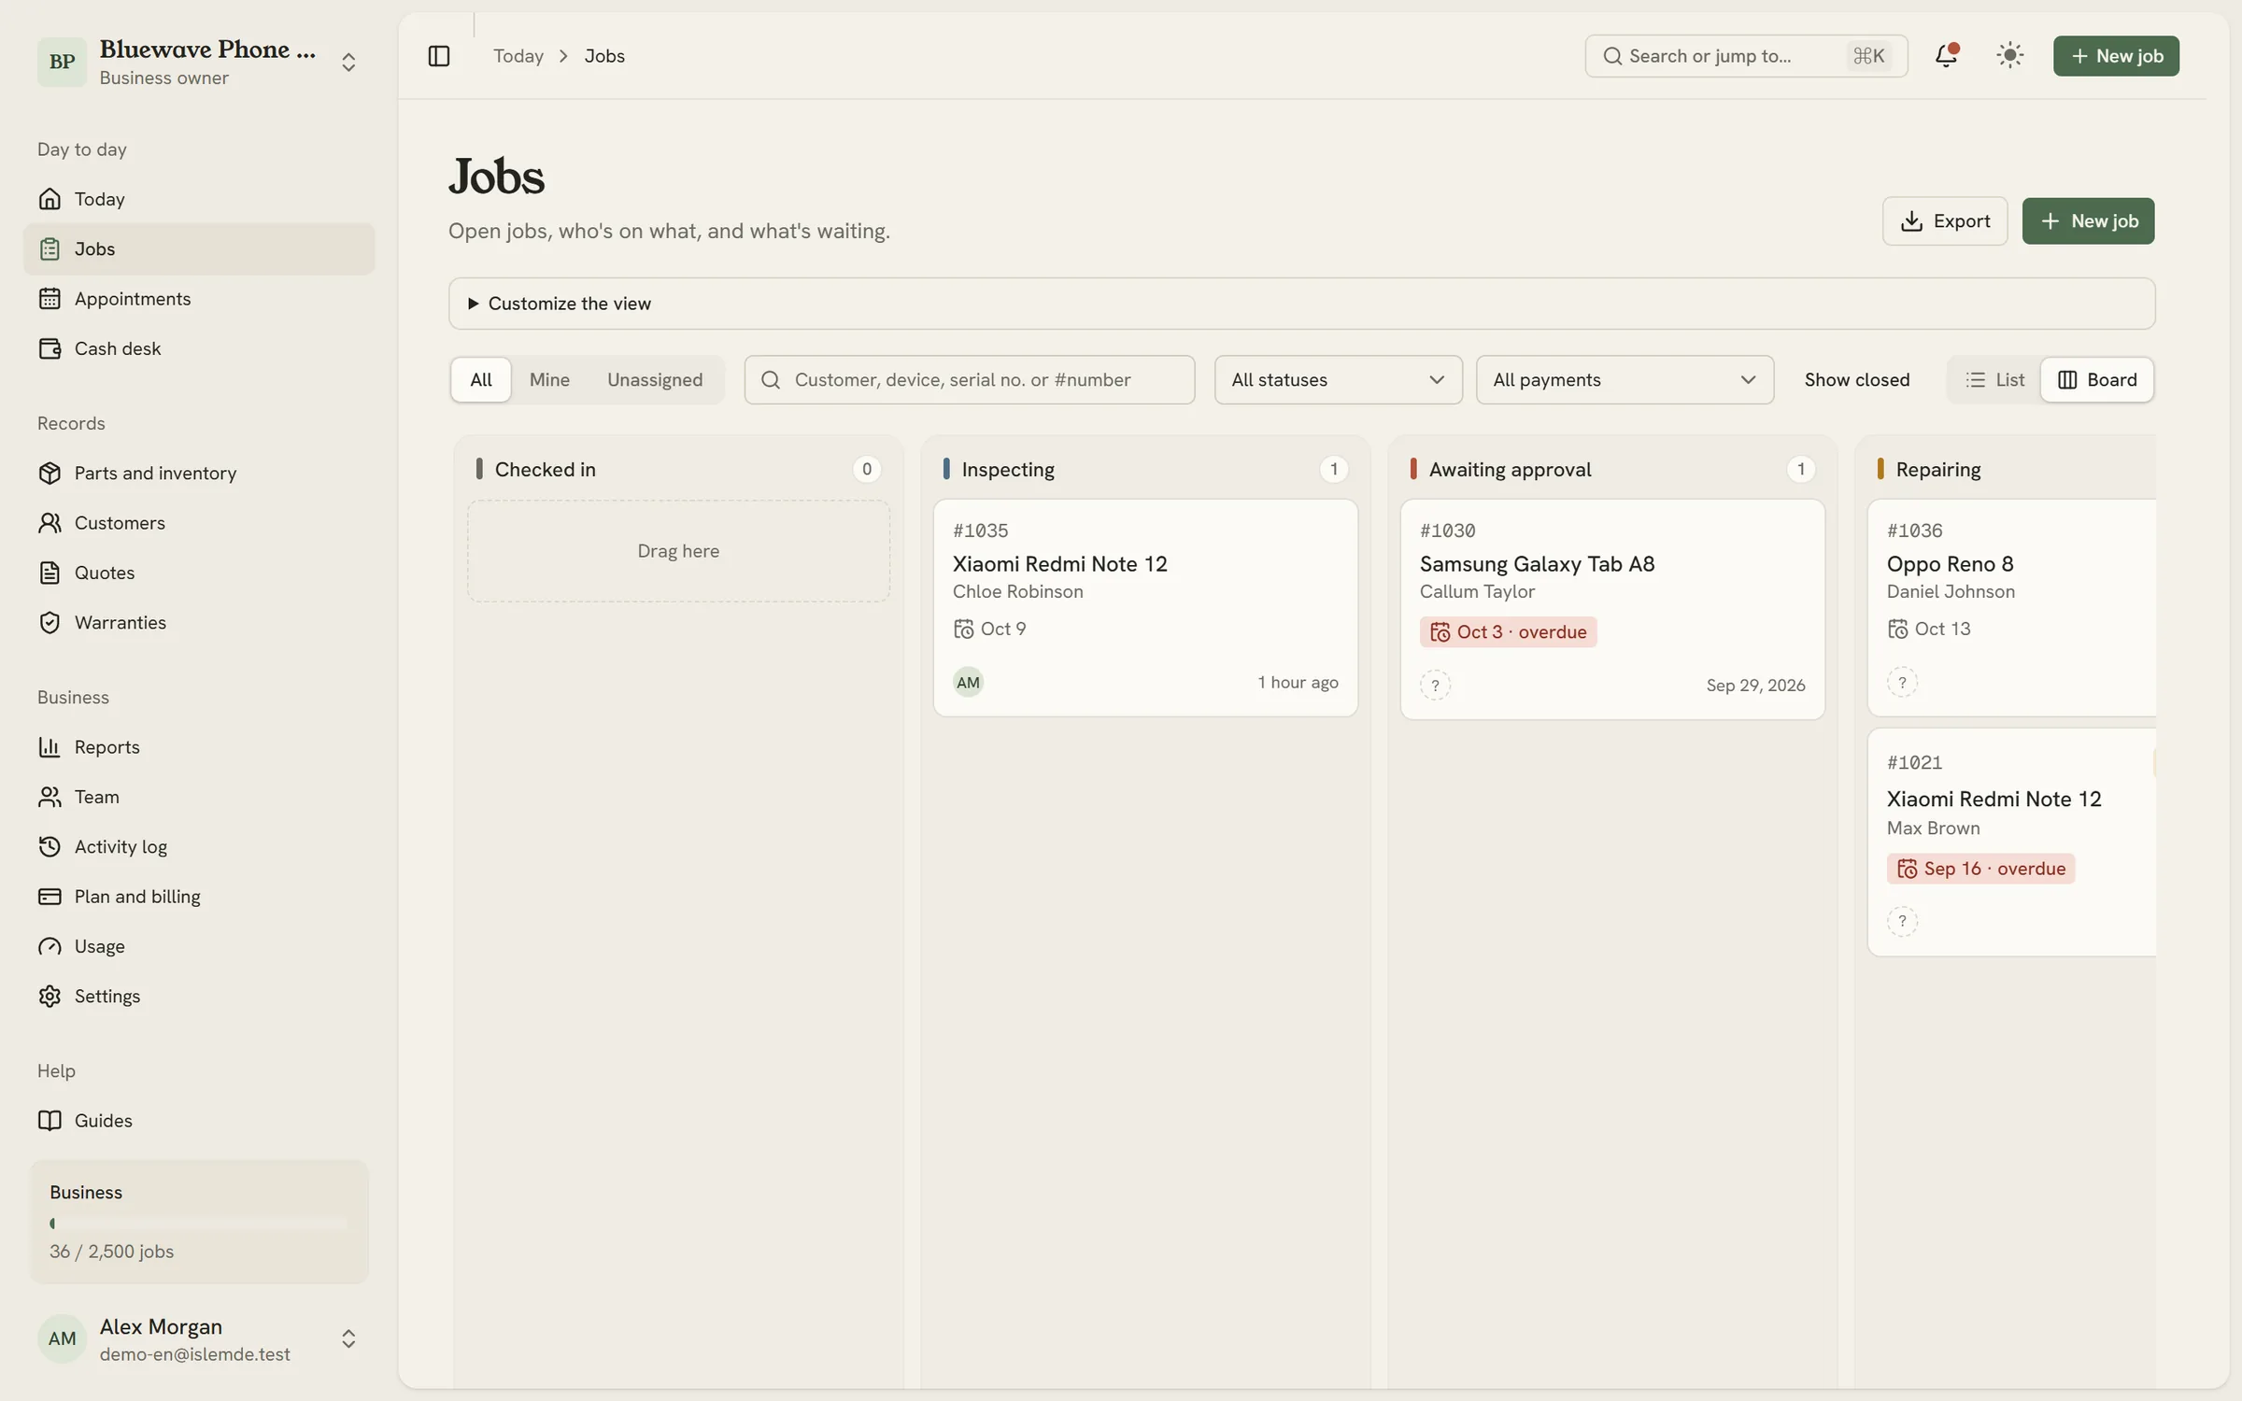This screenshot has width=2242, height=1401.
Task: Click the 1 hour ago timestamp
Action: pyautogui.click(x=1298, y=682)
